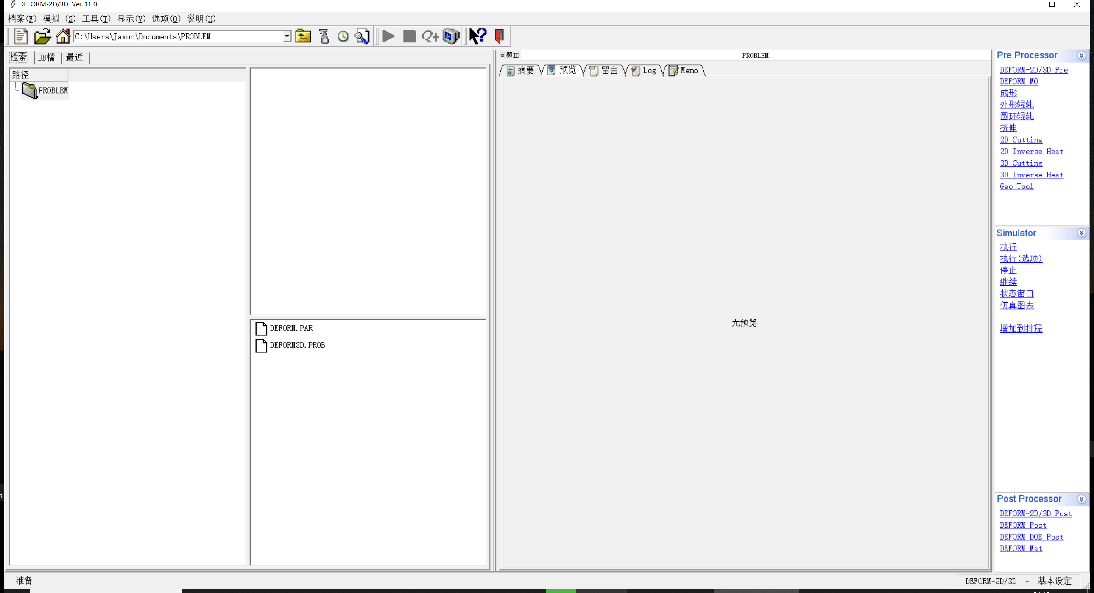Viewport: 1094px width, 593px height.
Task: Click the context help arrow-question icon
Action: coord(477,36)
